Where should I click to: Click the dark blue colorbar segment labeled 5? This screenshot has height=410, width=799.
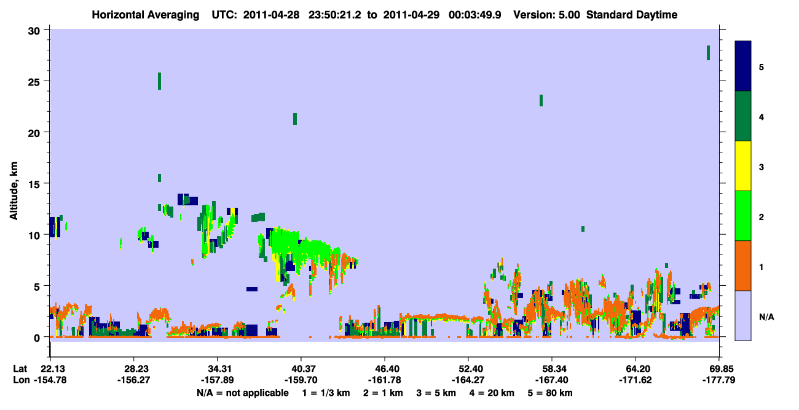744,66
